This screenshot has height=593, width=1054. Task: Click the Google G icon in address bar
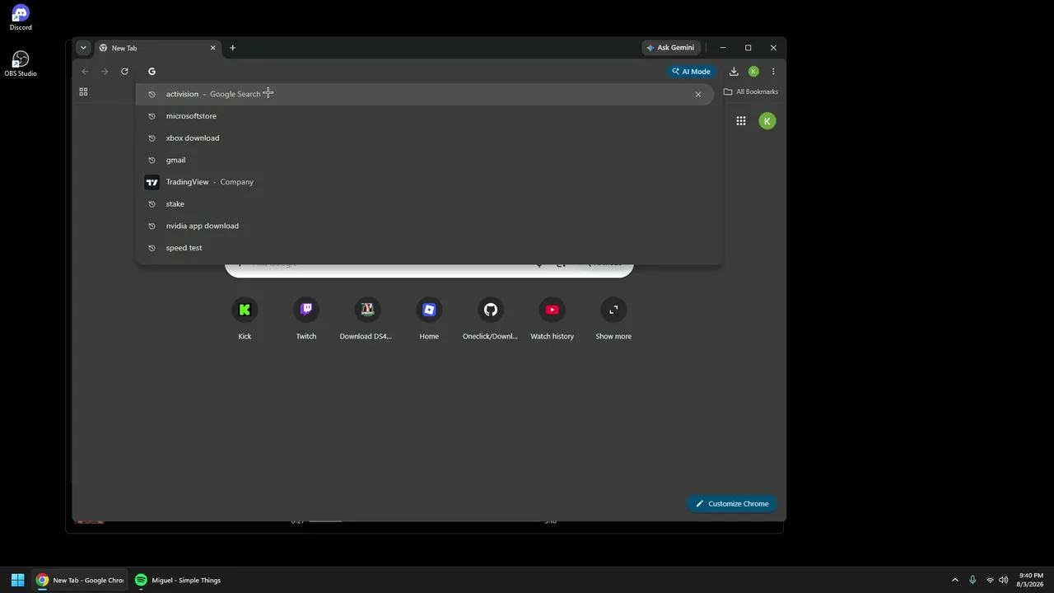coord(152,72)
